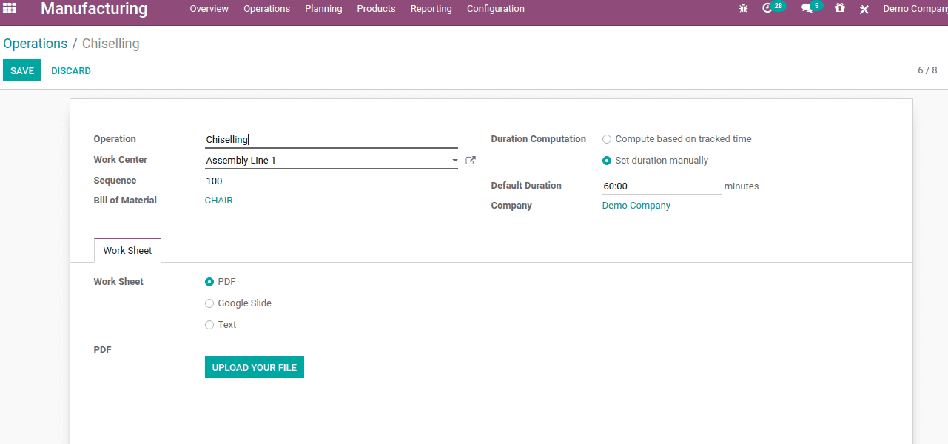Click the SAVE button
This screenshot has width=948, height=444.
point(22,71)
